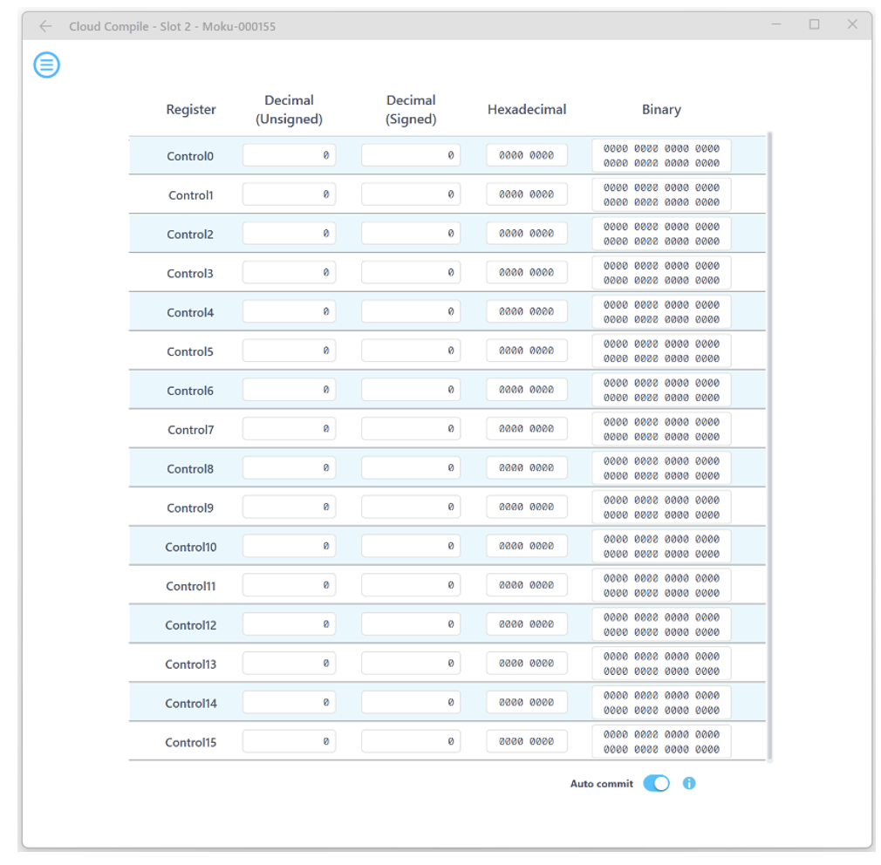This screenshot has height=865, width=881.
Task: Close the Cloud Compile window
Action: pos(852,24)
